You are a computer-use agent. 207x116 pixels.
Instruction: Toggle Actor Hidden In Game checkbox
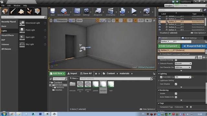(176, 97)
